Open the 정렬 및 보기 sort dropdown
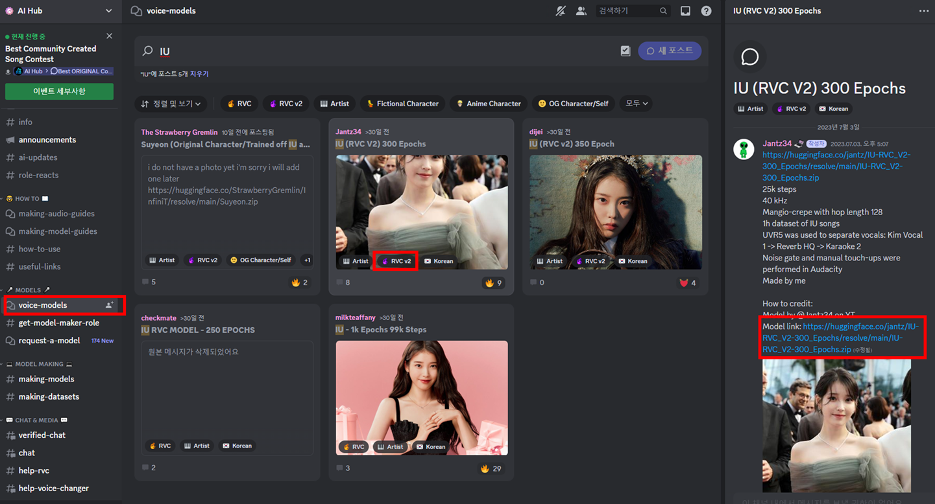 171,104
